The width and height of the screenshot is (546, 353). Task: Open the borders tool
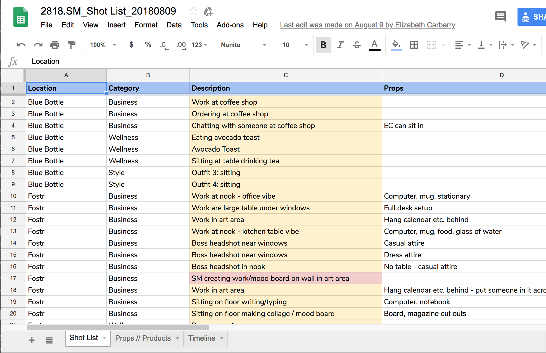(414, 45)
